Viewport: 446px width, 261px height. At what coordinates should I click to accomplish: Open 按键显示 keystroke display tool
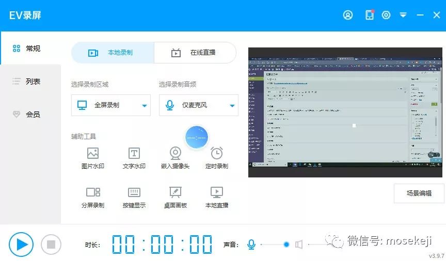point(134,198)
